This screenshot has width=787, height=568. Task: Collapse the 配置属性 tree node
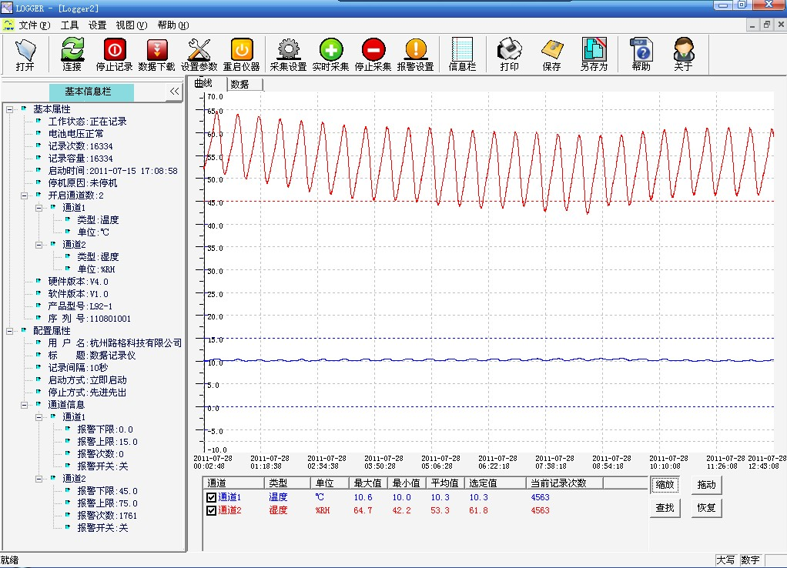click(10, 331)
